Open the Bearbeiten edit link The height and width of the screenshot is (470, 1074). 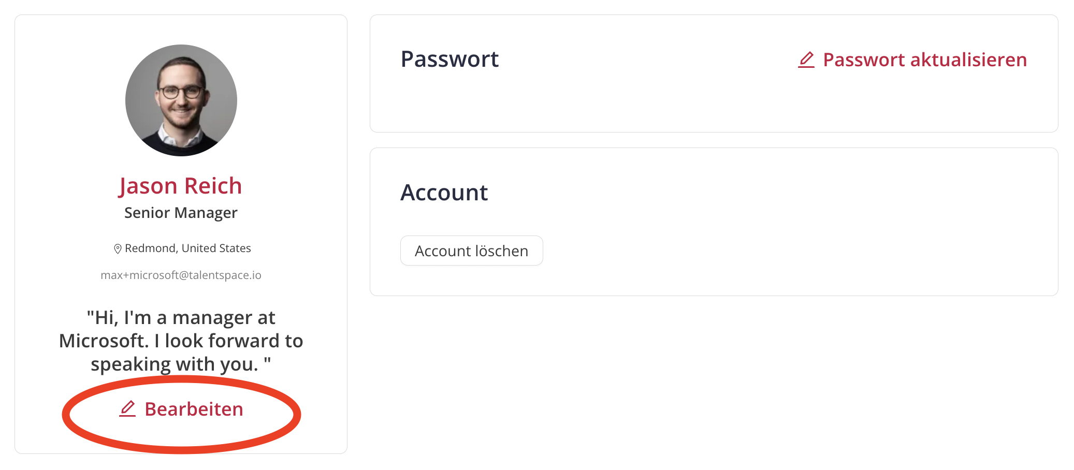pos(181,409)
